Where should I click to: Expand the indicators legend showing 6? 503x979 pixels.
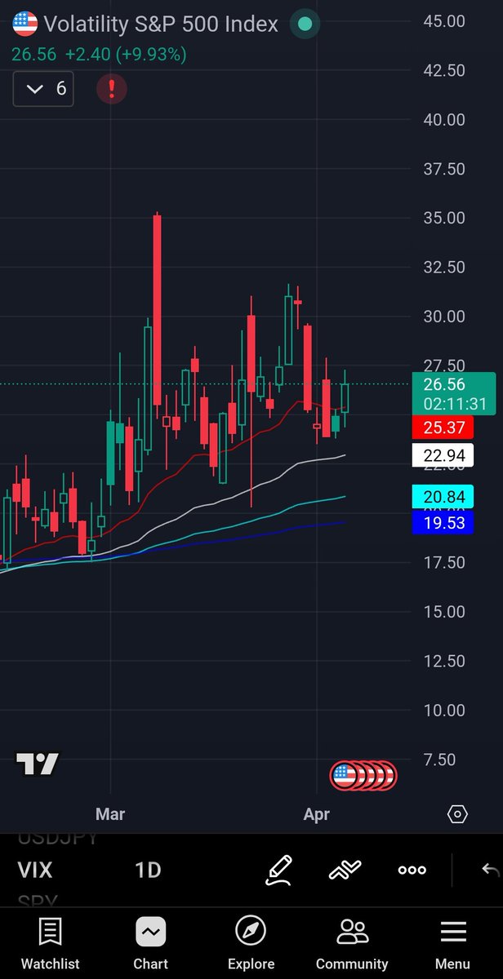coord(43,88)
